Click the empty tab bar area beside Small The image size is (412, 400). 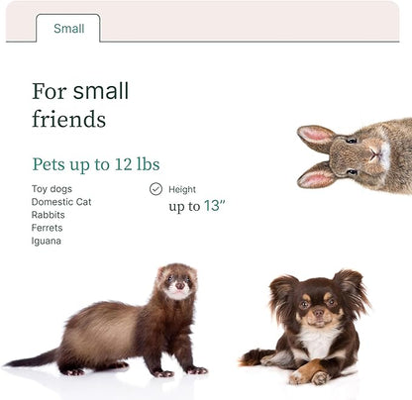pyautogui.click(x=250, y=23)
